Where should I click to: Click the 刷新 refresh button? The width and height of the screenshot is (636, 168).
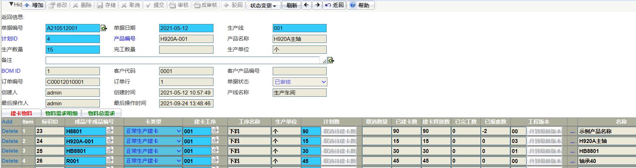pos(291,5)
